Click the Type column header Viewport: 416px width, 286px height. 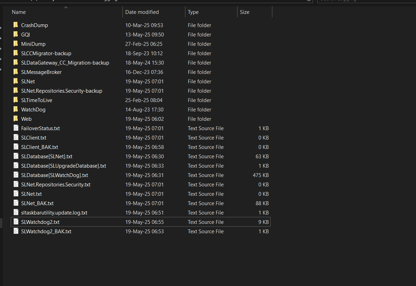[193, 12]
